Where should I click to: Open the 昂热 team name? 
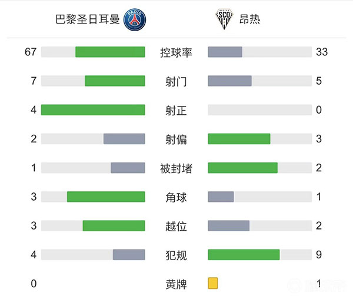250,20
